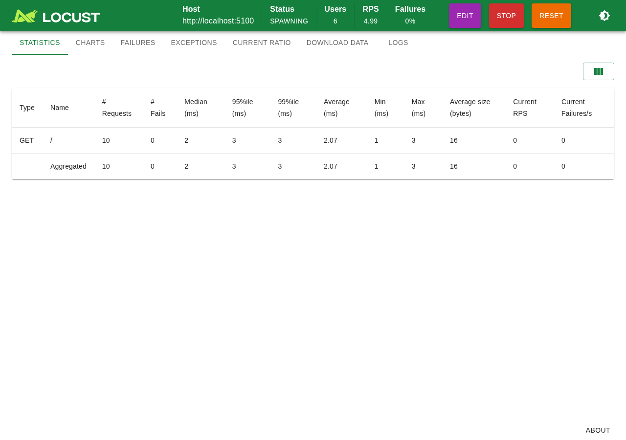Click the SPAWNING status value

point(289,21)
